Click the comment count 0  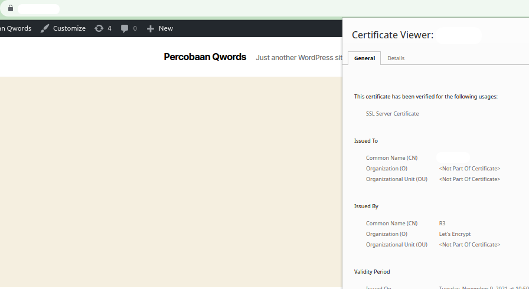pos(135,28)
